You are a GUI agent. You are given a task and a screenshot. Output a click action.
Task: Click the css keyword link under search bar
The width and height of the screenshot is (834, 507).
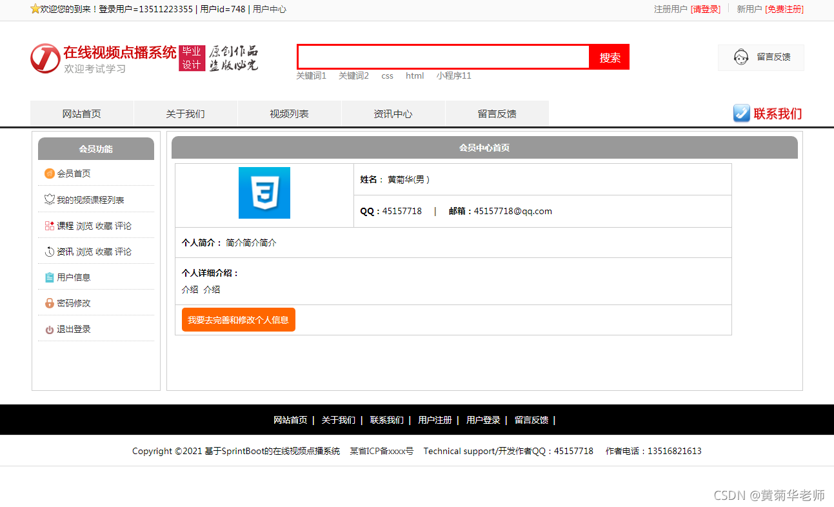click(x=387, y=75)
